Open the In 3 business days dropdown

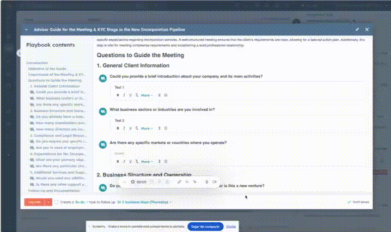144,202
